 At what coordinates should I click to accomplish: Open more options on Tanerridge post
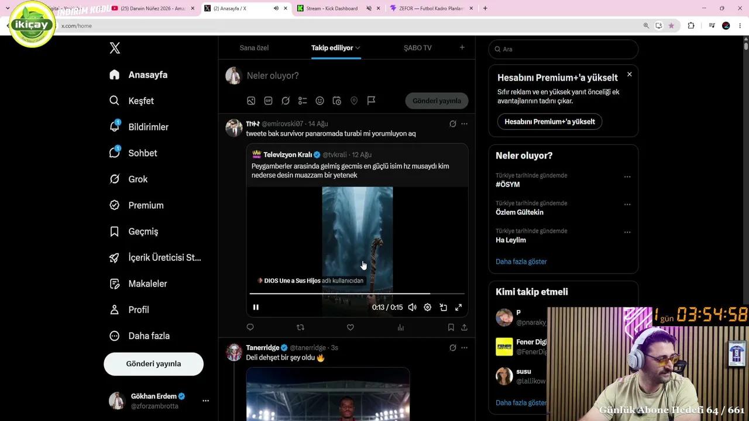(464, 348)
